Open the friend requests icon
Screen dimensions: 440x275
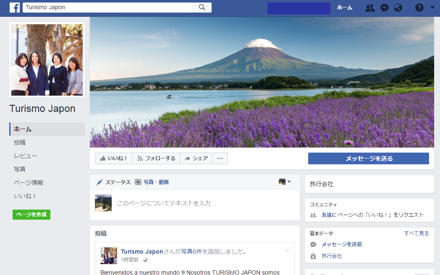point(370,8)
